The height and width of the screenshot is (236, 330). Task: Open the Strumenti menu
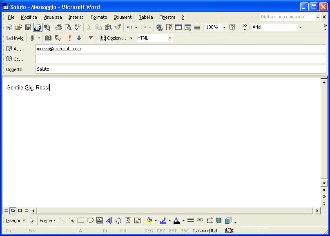coord(123,17)
